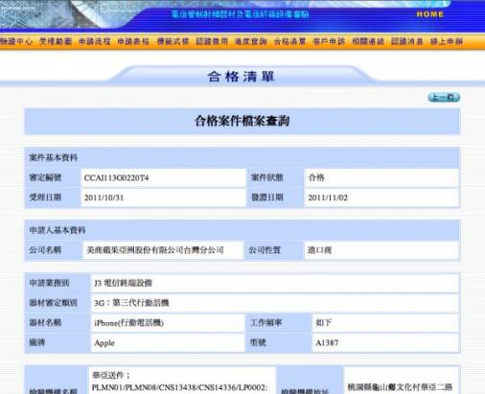
Task: Open the 驗證中心 menu item
Action: [x=16, y=41]
